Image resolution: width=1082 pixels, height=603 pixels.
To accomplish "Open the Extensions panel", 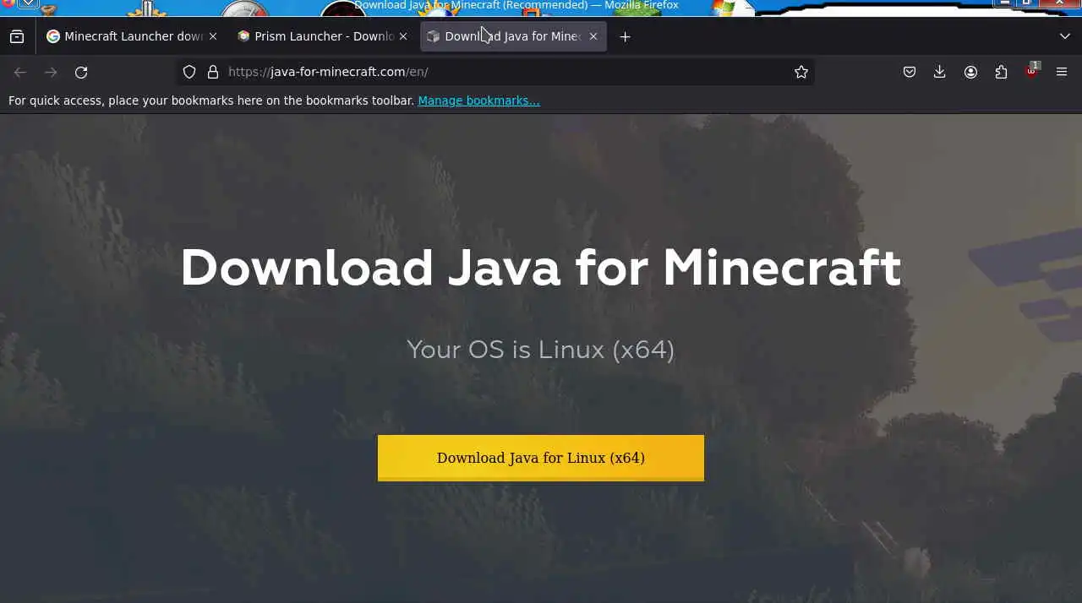I will (x=1001, y=73).
